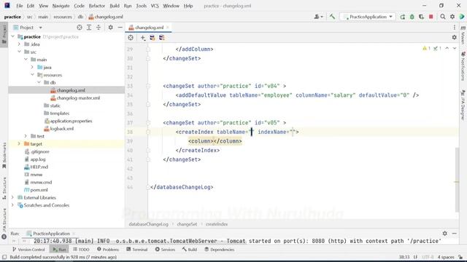This screenshot has height=262, width=467.
Task: Open the Dependencies tool window
Action: 219,250
